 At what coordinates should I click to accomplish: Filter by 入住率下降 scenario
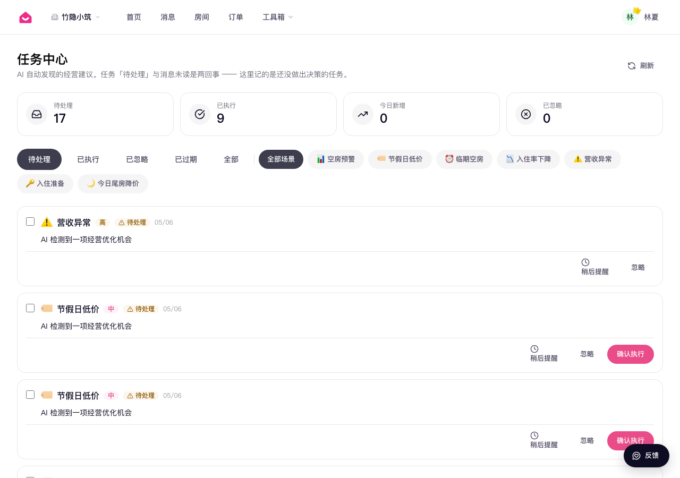tap(528, 159)
